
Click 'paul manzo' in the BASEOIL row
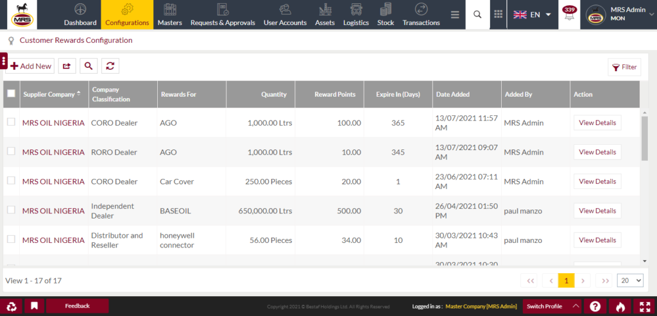(523, 211)
